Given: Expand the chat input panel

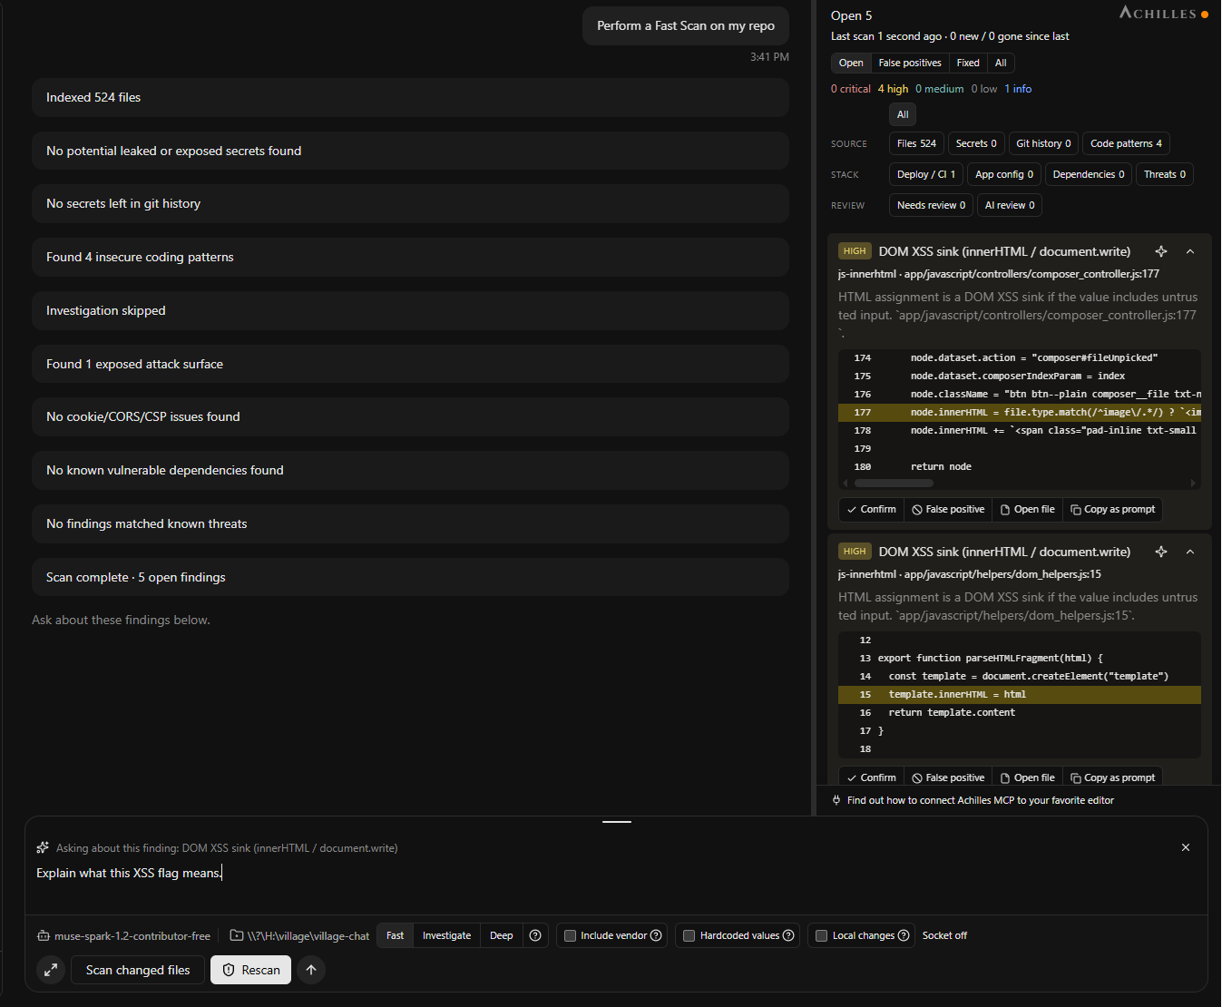Looking at the screenshot, I should [x=51, y=970].
